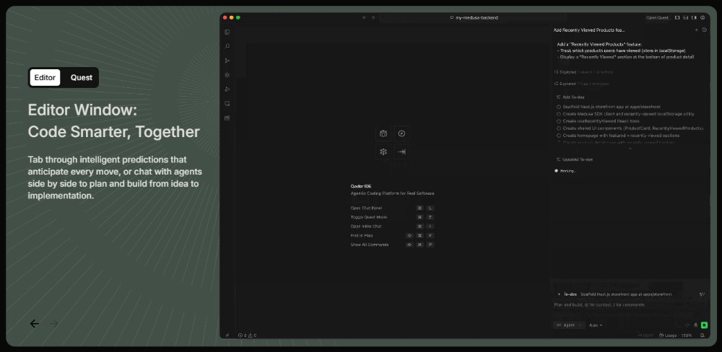
Task: Click the Open Inline Chat shortcut row
Action: 392,226
